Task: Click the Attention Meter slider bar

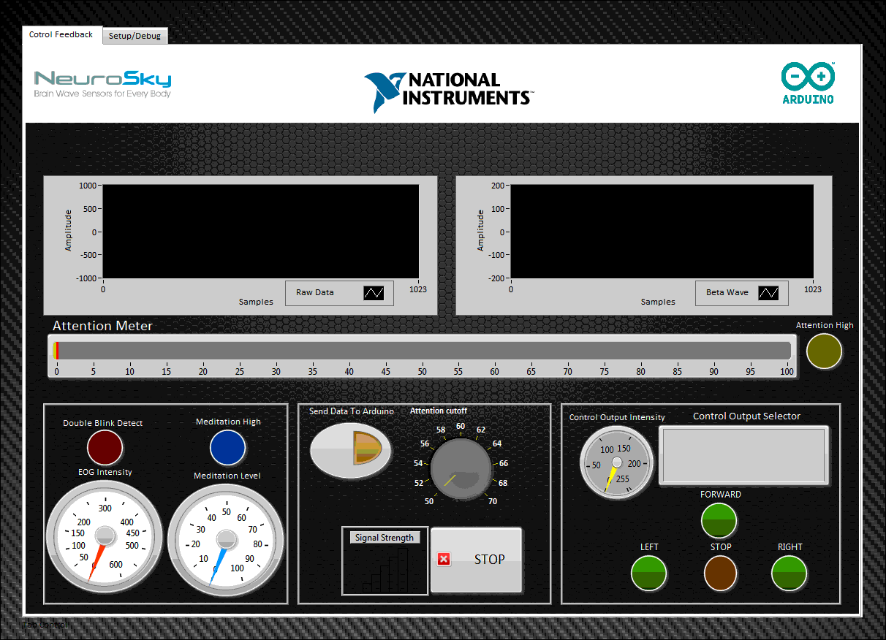Action: coord(423,351)
